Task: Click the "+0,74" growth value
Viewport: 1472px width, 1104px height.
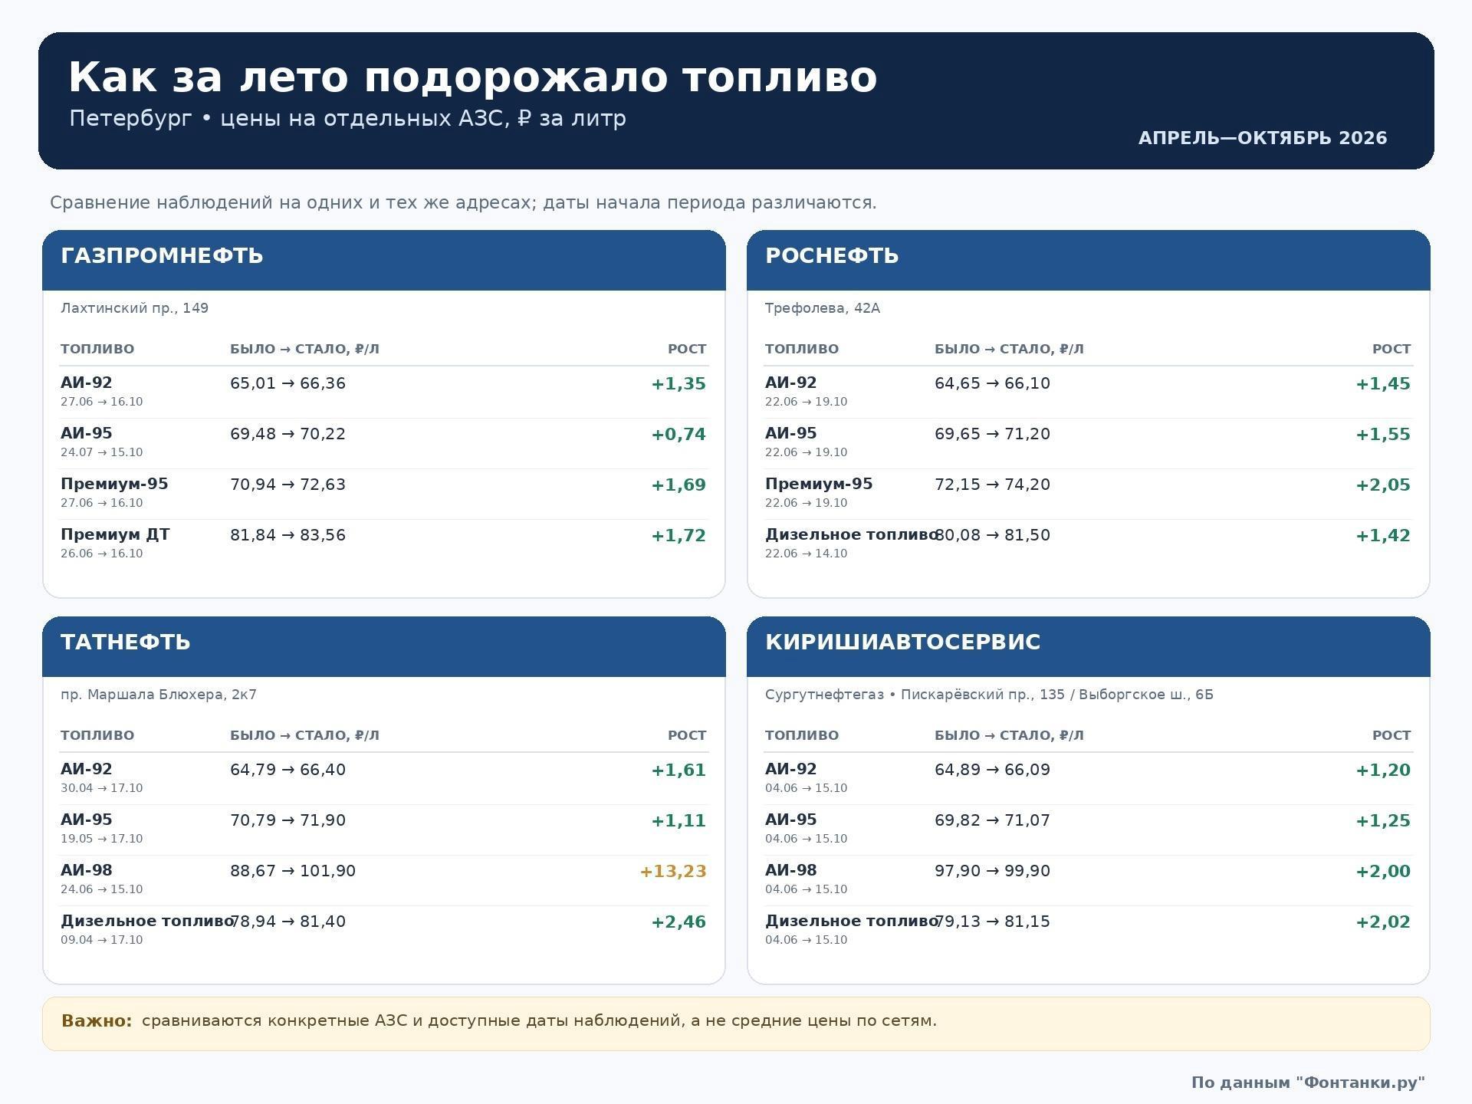Action: 678,434
